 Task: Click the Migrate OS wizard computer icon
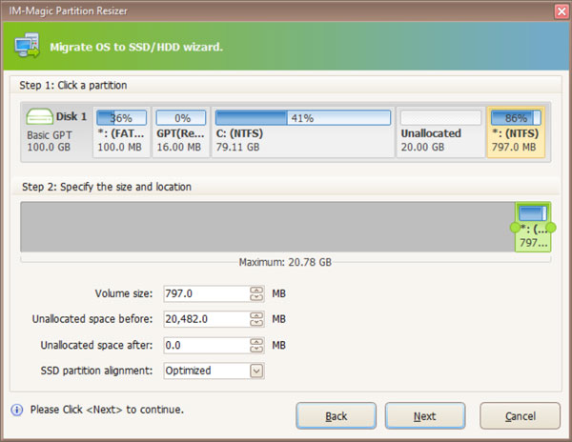point(27,46)
